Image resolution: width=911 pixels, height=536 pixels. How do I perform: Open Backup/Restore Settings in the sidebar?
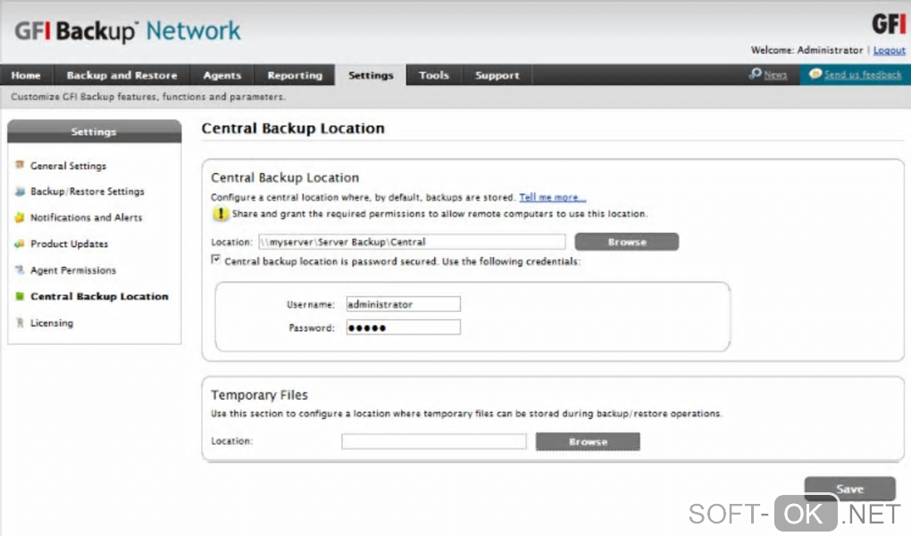click(x=88, y=192)
